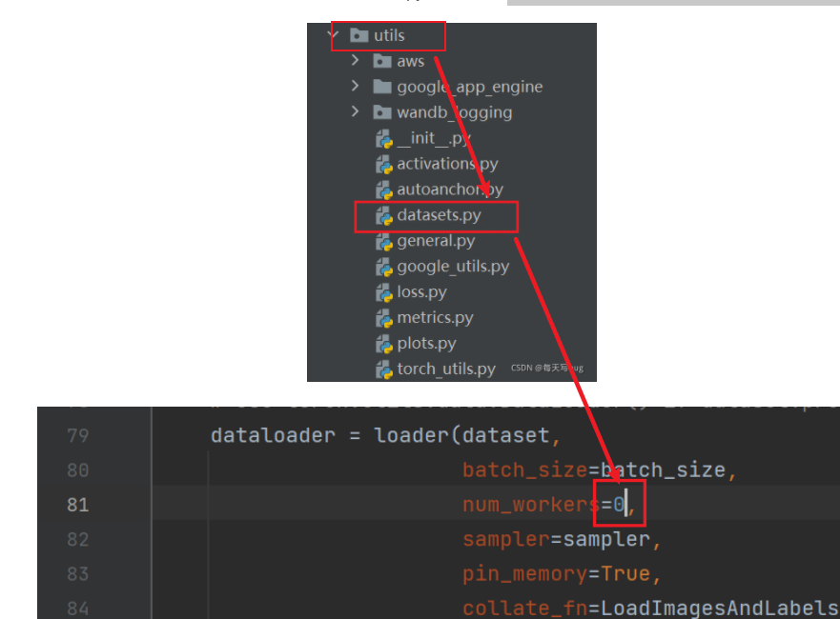Click the dataloader variable on line 79

click(274, 435)
